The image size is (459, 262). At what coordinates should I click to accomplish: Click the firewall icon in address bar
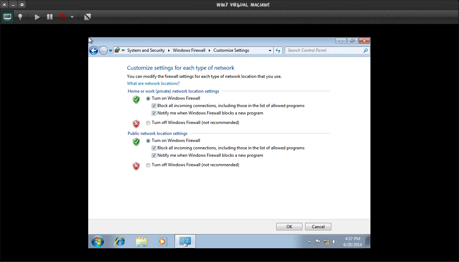pyautogui.click(x=117, y=50)
